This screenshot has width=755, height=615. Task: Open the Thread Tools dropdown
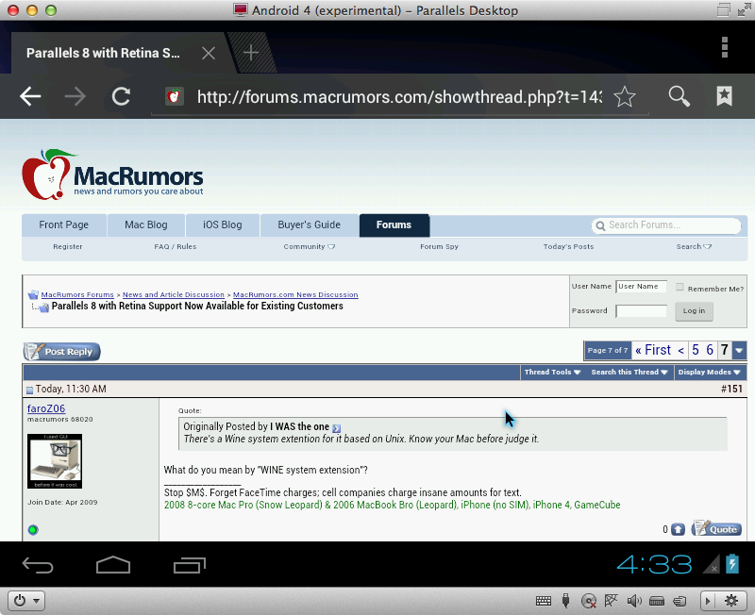tap(552, 372)
